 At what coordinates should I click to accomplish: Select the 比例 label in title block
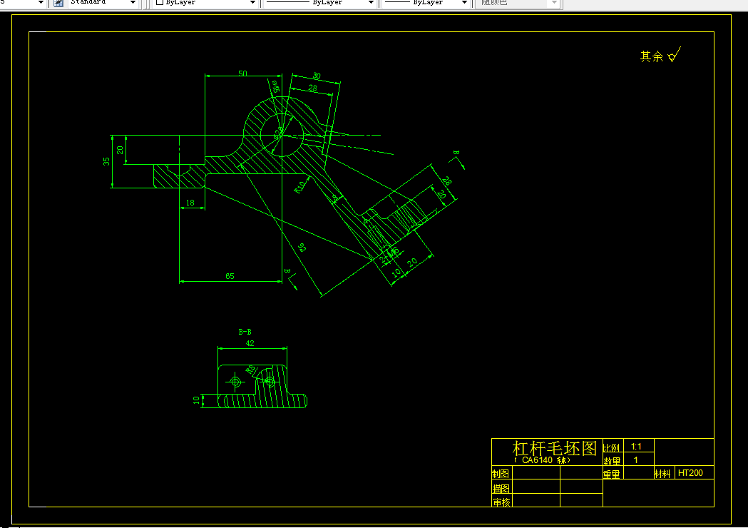point(611,448)
